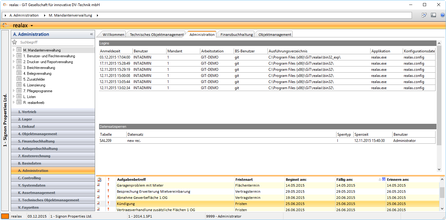Open breadcrumb arrow before A. Administration

pyautogui.click(x=6, y=15)
